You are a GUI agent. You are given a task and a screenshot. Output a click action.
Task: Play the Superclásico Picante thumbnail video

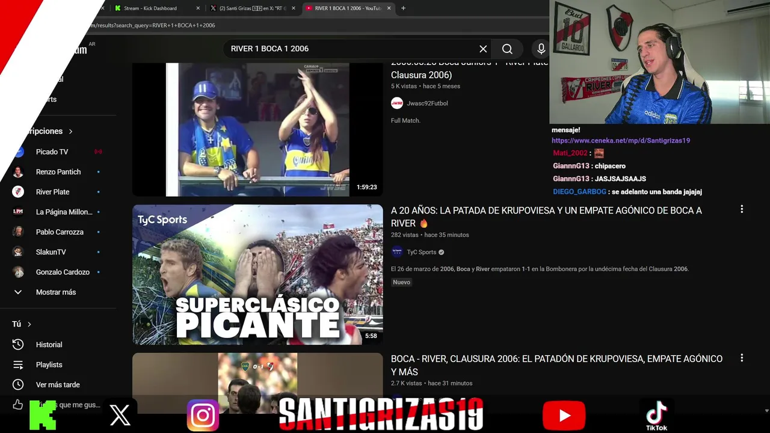(257, 275)
